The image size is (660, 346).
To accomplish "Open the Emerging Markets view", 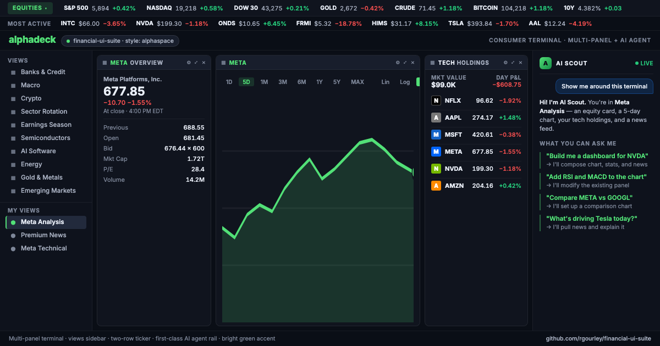I will (x=46, y=191).
